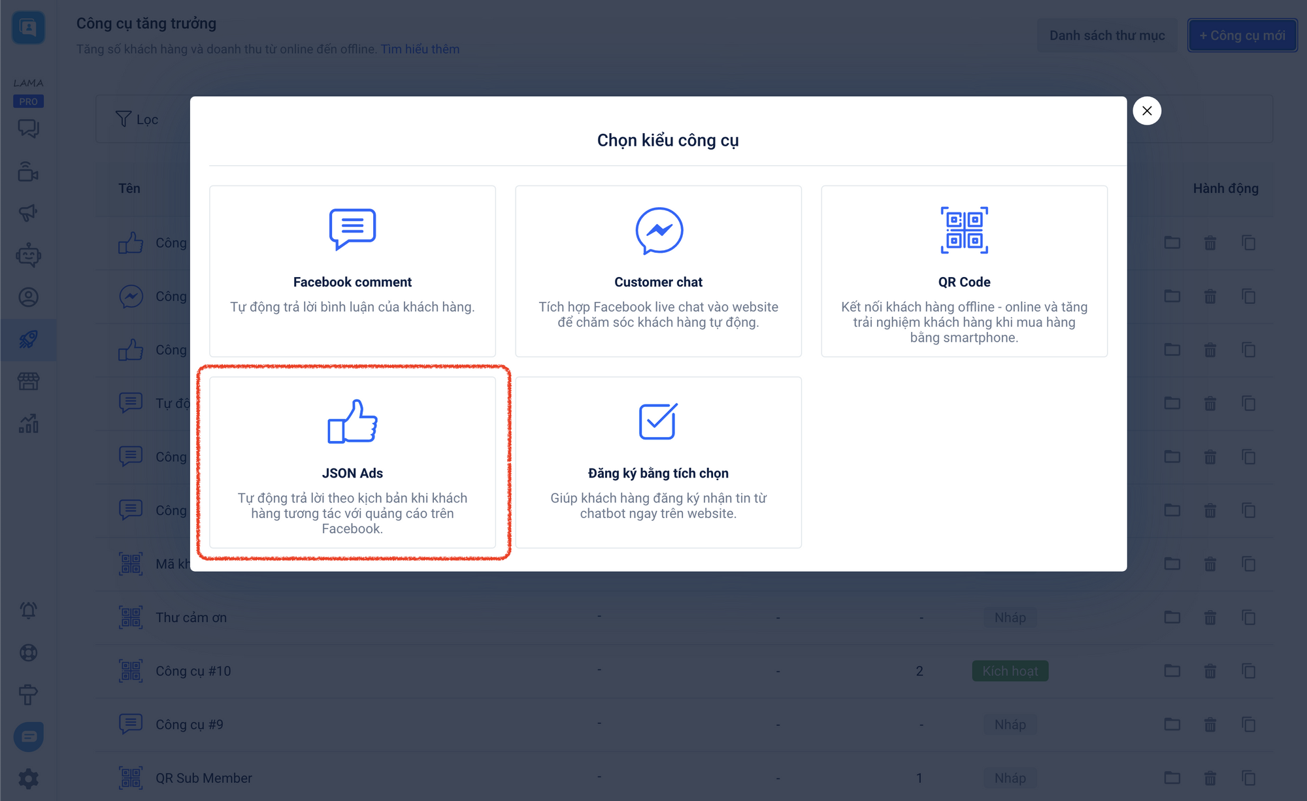Select the QR Code tool card
Screen dimensions: 1307x801
pyautogui.click(x=964, y=270)
